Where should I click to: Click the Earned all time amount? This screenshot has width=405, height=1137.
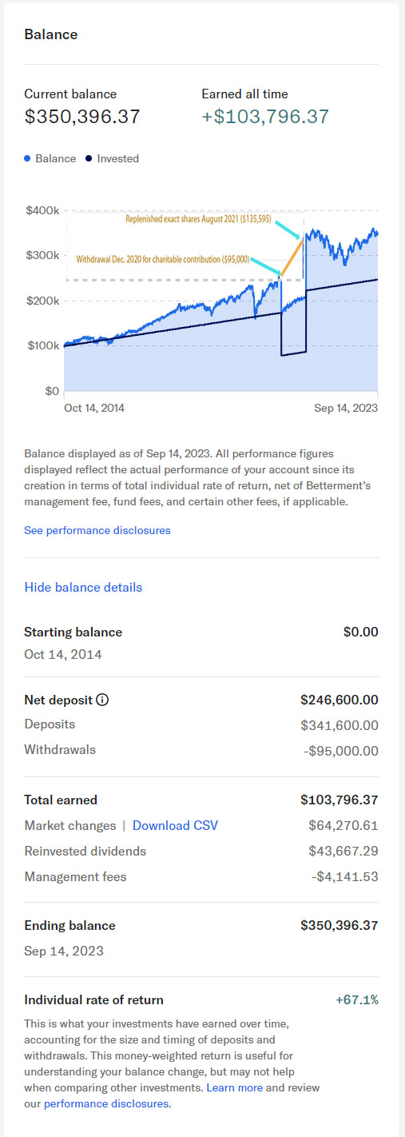pyautogui.click(x=265, y=117)
